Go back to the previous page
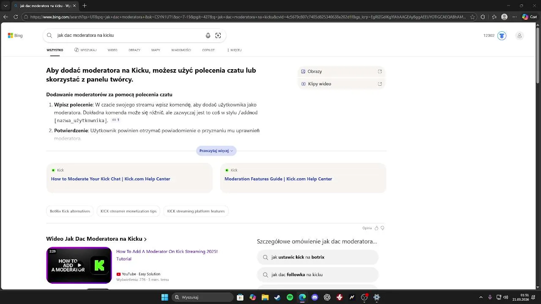541x304 pixels. (5, 17)
